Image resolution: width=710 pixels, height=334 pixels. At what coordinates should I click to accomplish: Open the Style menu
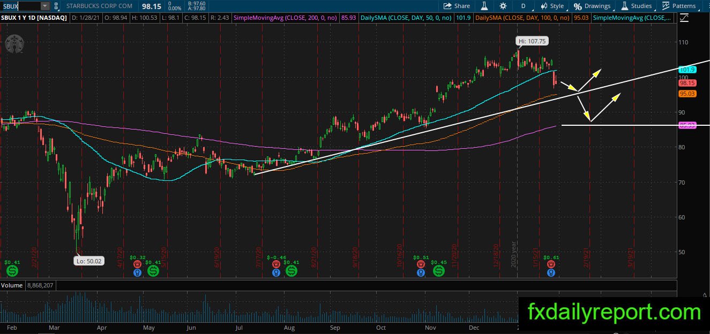point(552,6)
